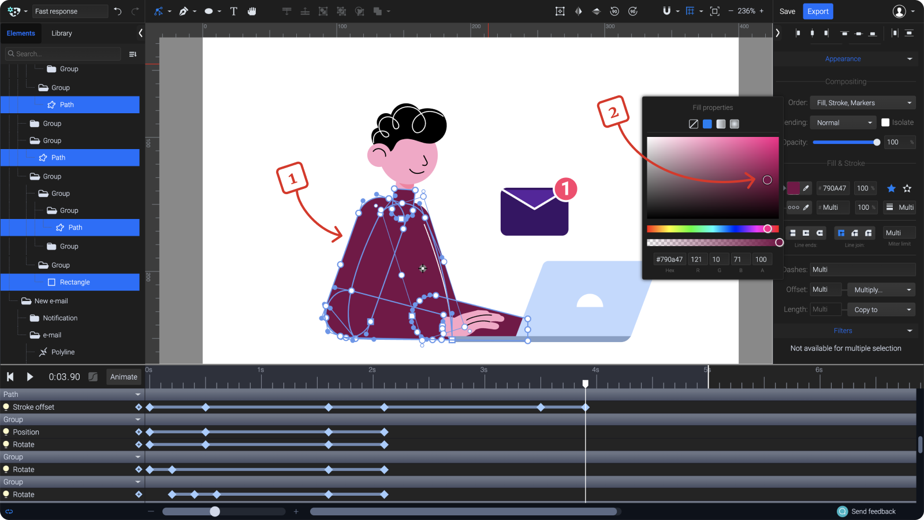Toggle the Isolate checkbox in Compositing
The width and height of the screenshot is (924, 520).
tap(886, 122)
